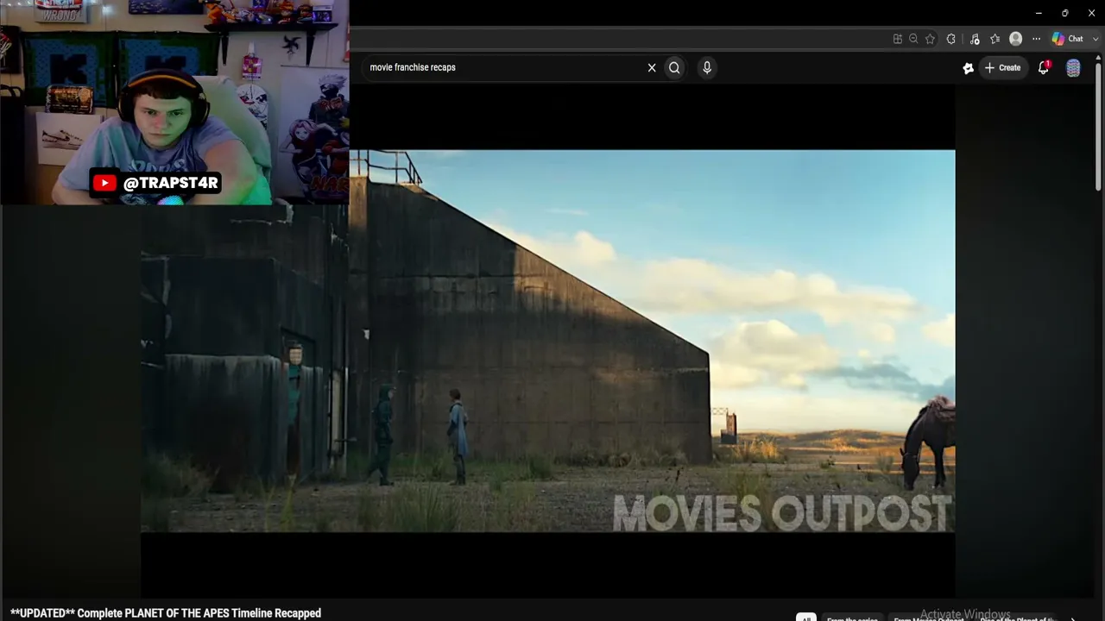Open the favorites list icon
Screen dimensions: 1105x621
point(994,39)
